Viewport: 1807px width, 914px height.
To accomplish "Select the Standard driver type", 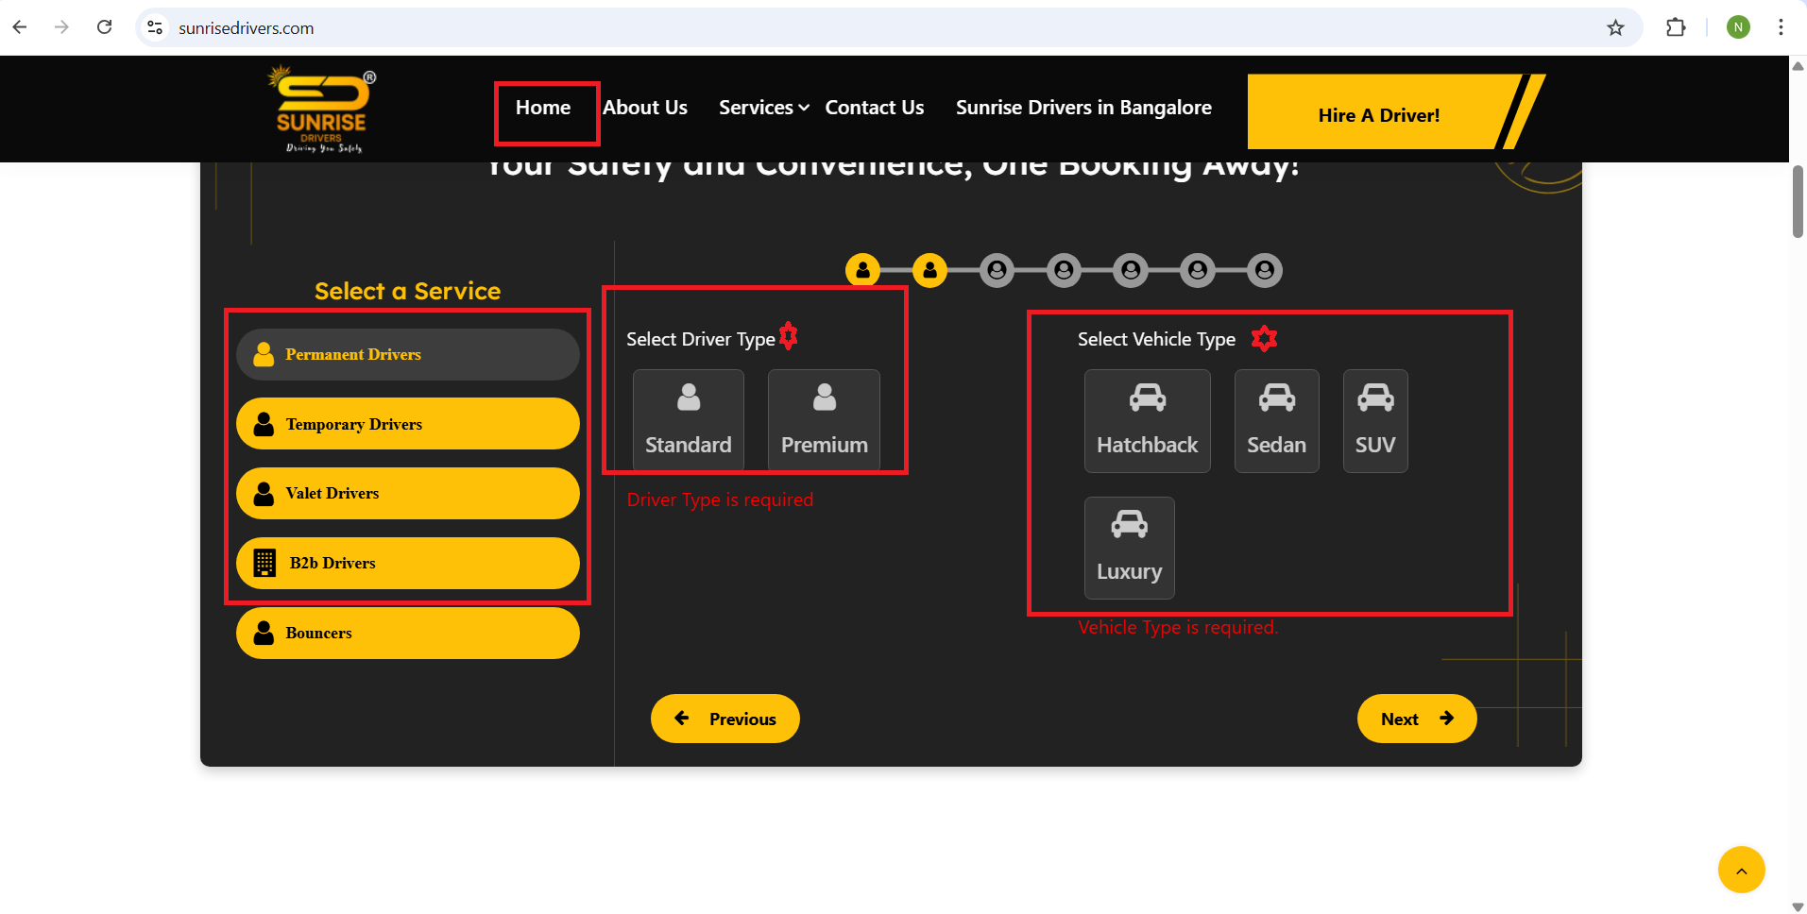I will click(689, 420).
